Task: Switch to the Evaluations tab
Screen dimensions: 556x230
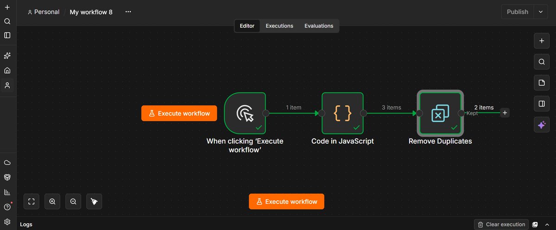Action: point(319,26)
